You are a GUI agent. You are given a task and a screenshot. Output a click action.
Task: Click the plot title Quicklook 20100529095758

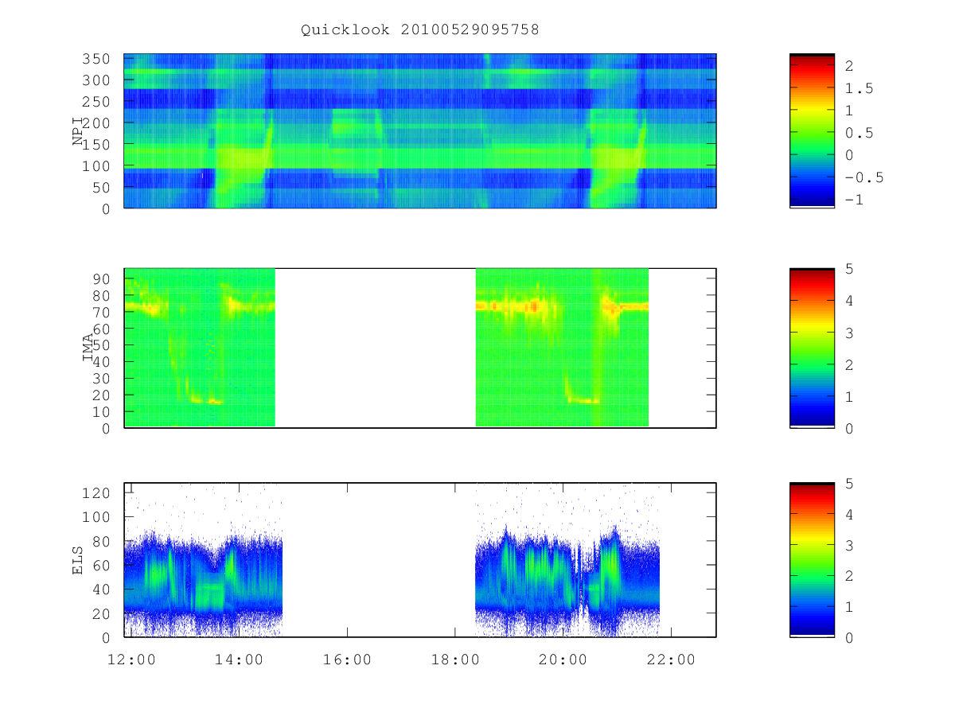point(419,29)
